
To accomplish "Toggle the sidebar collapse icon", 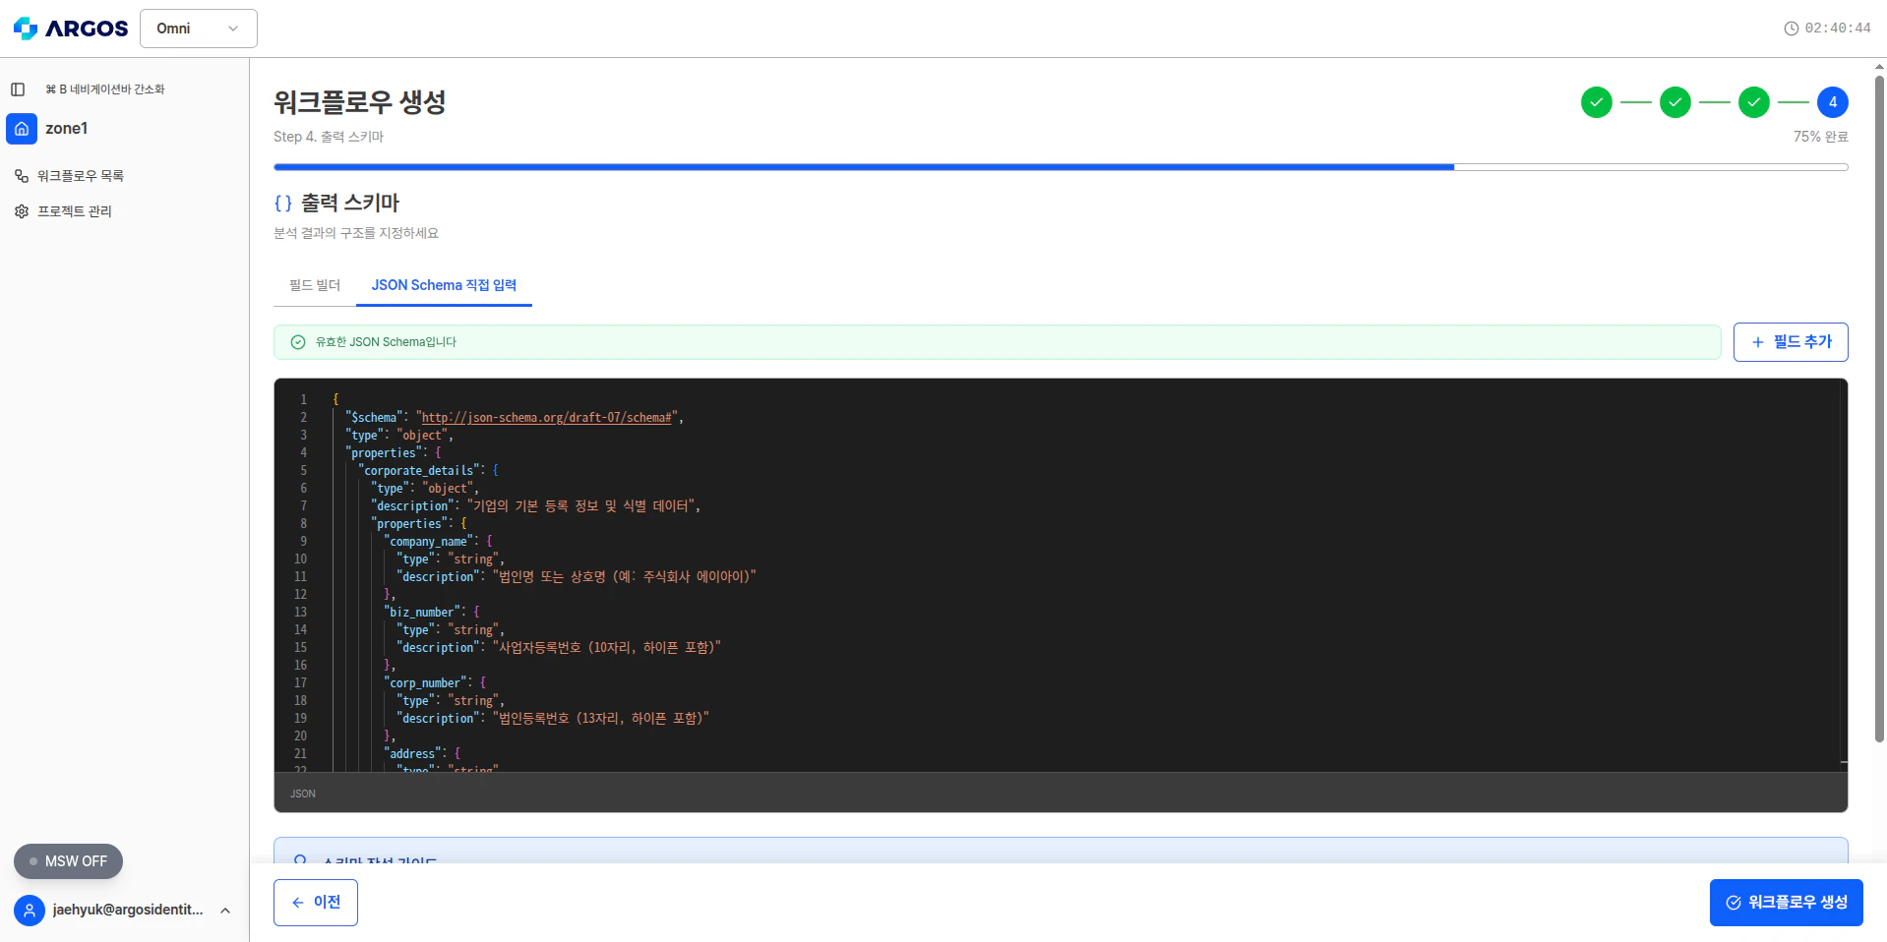I will coord(18,89).
